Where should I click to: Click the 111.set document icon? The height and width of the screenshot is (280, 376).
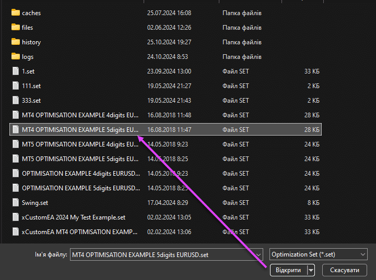pyautogui.click(x=15, y=86)
